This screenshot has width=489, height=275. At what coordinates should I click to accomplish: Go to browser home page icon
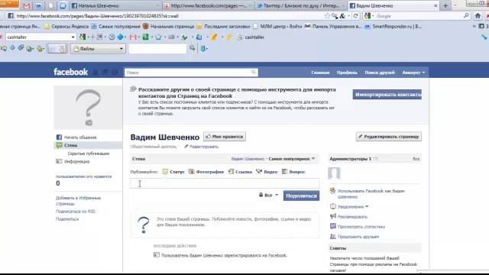point(478,15)
